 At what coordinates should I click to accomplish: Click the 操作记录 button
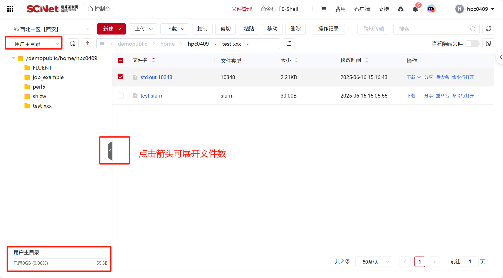328,29
